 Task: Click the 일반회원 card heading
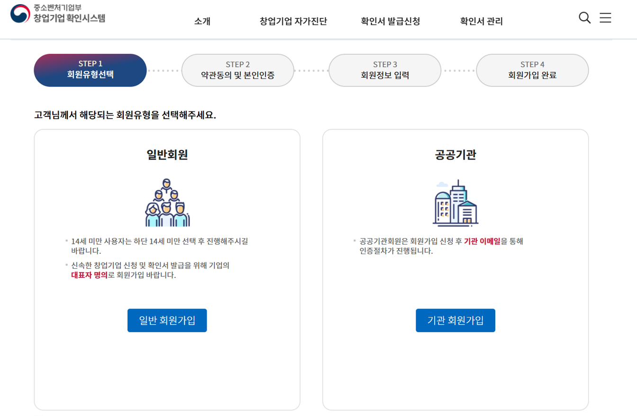click(167, 155)
